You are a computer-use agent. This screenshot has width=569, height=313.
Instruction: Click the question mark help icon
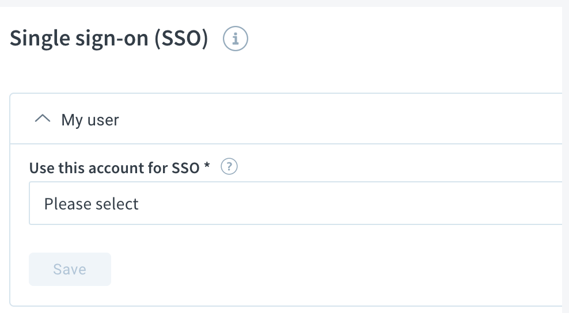(x=229, y=166)
